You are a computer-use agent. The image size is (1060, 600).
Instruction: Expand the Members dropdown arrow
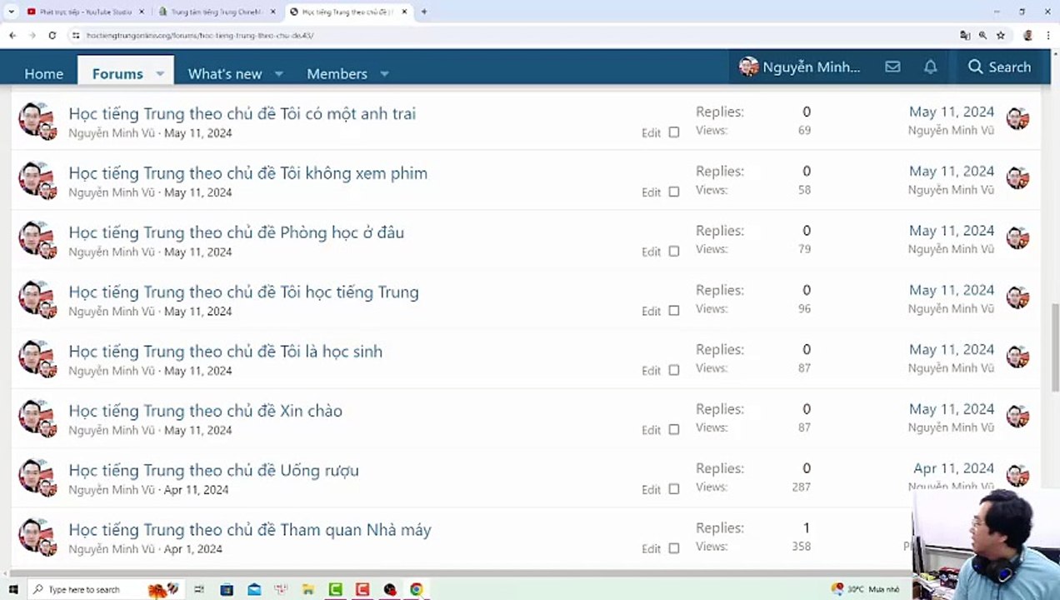(x=384, y=74)
